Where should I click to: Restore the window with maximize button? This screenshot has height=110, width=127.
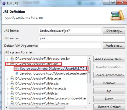[x=113, y=2]
